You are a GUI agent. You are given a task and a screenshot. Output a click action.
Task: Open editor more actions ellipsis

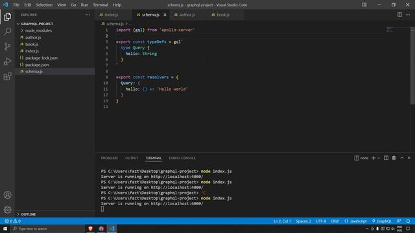pos(408,15)
